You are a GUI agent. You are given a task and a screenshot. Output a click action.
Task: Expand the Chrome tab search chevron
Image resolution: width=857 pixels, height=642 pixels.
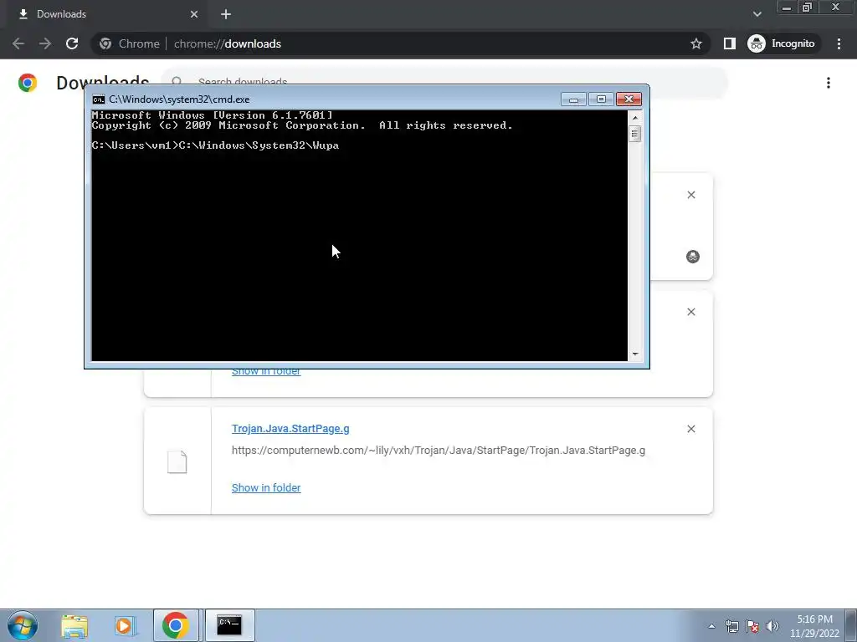[x=757, y=14]
